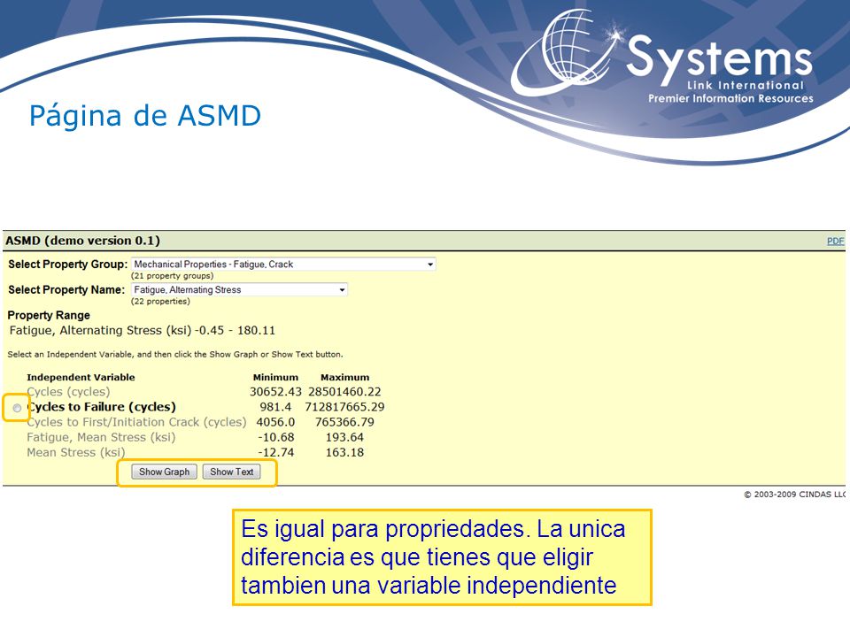Click the 'Independent Variable' column header
Screen dimensions: 850x637
(81, 378)
